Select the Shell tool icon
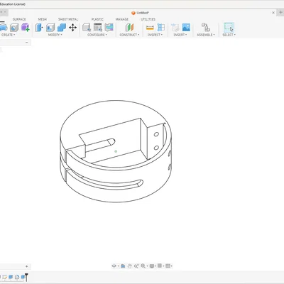The image size is (284, 284). (50, 28)
